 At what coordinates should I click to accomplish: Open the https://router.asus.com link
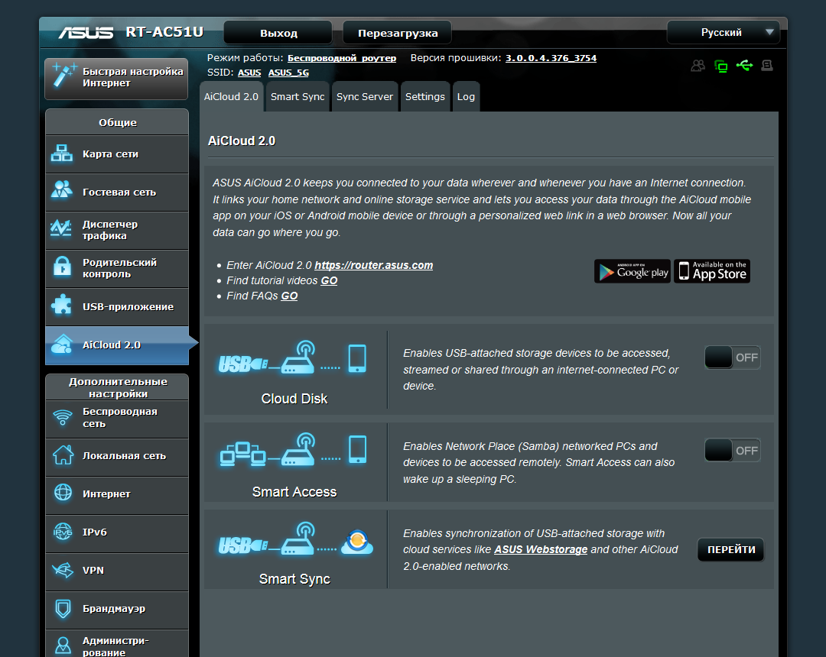coord(373,265)
